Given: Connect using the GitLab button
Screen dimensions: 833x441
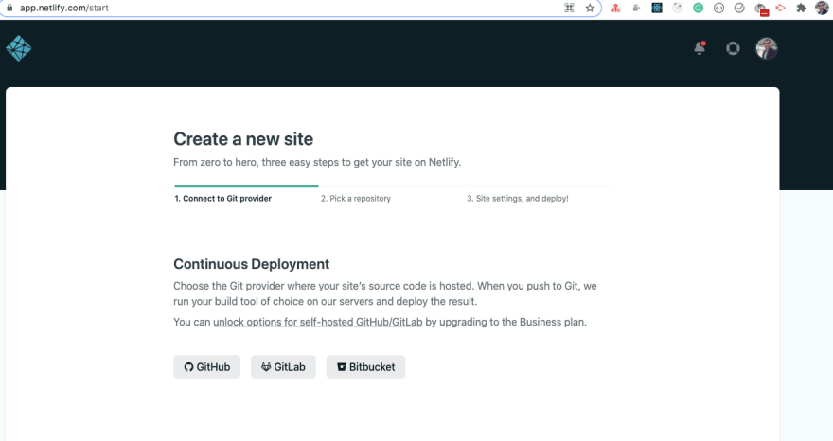Looking at the screenshot, I should click(283, 366).
